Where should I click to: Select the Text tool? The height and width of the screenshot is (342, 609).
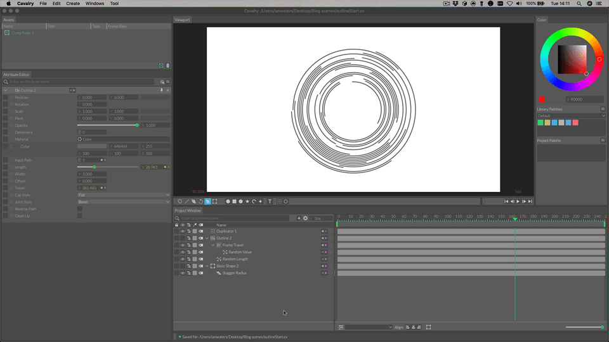click(x=270, y=201)
